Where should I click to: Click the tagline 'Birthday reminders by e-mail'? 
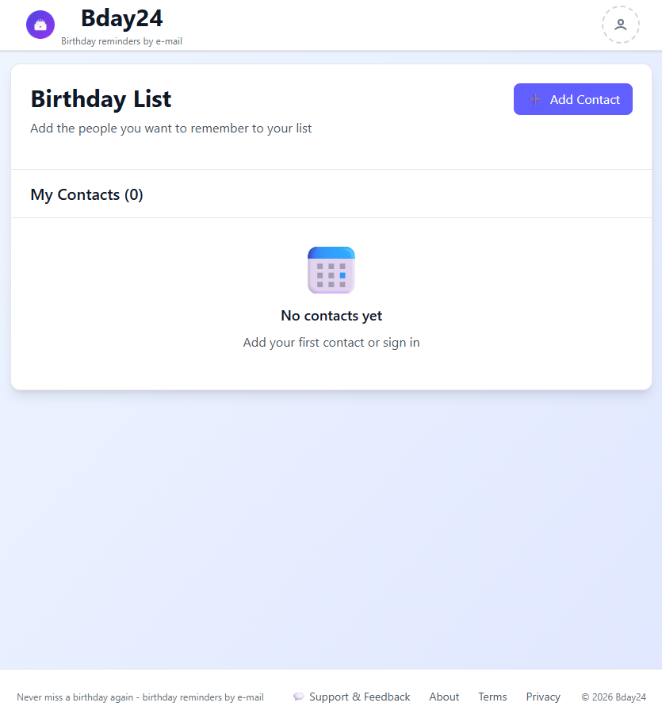(121, 40)
